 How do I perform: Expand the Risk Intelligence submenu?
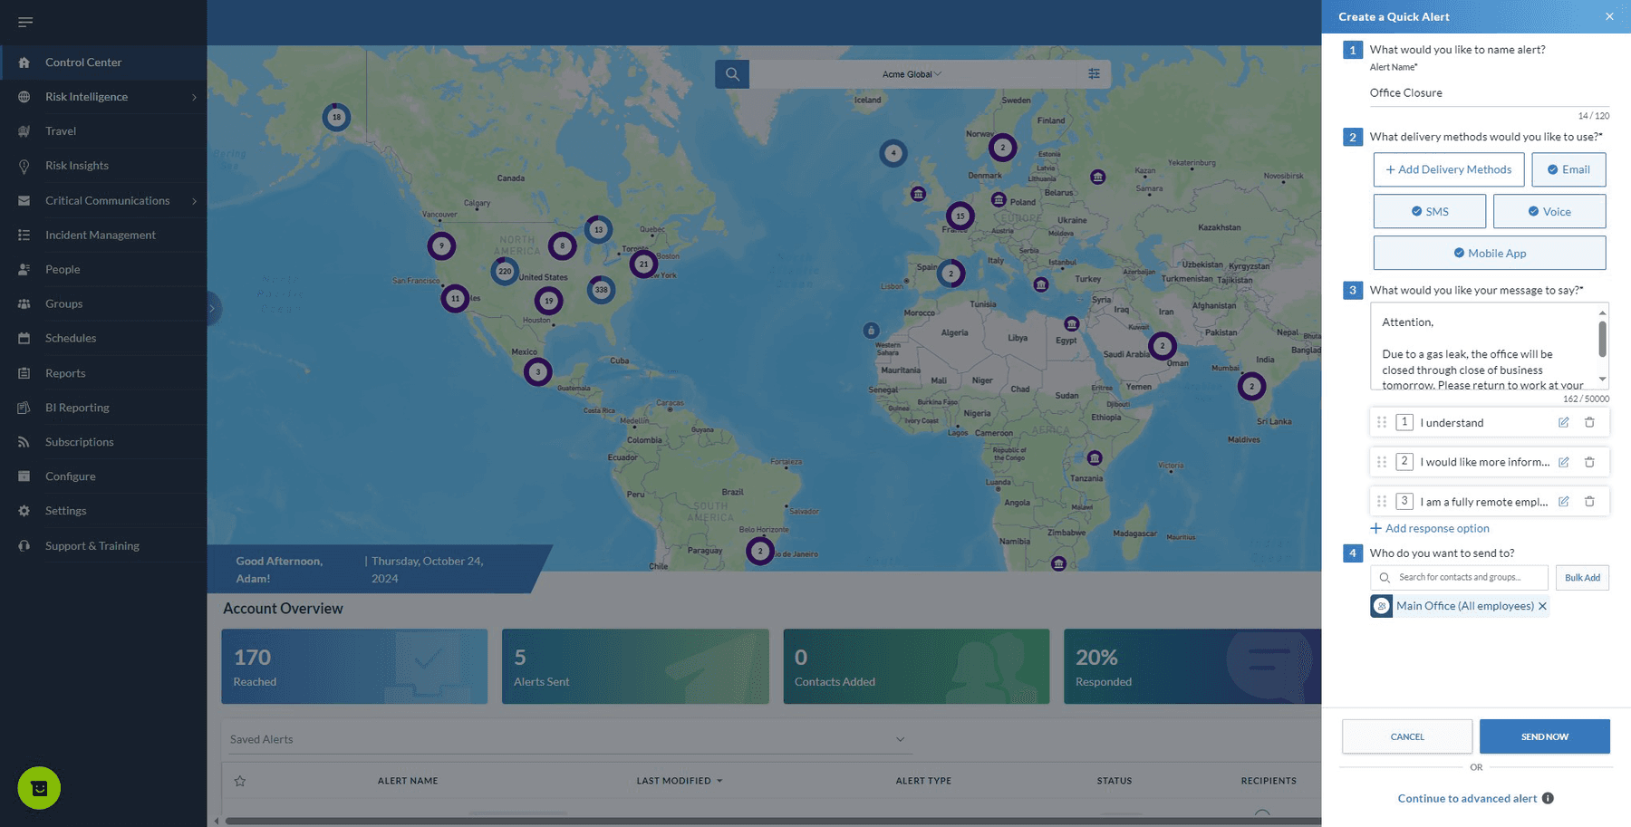click(x=194, y=97)
